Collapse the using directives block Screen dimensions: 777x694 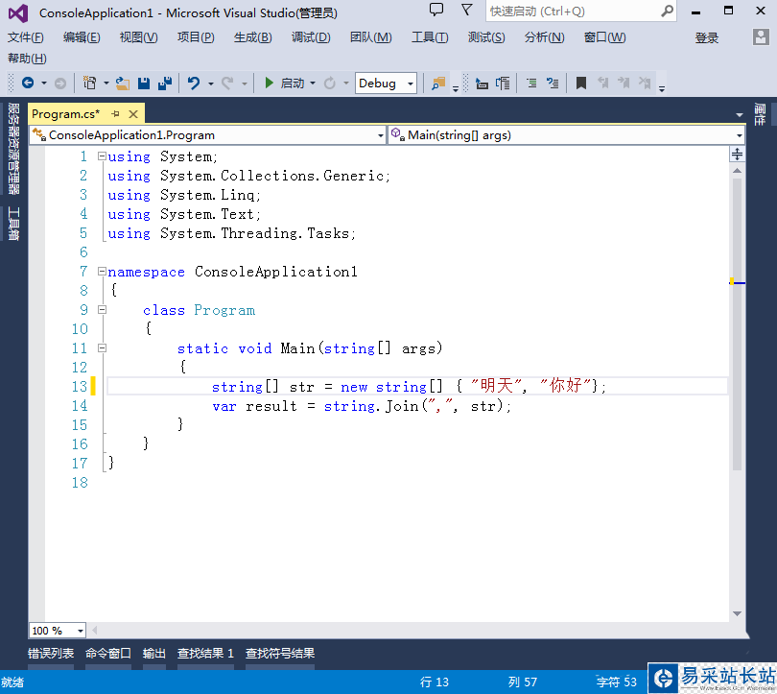[102, 156]
